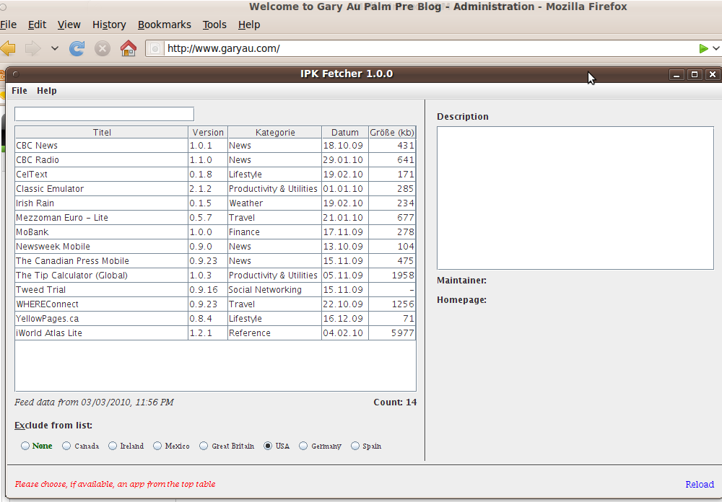This screenshot has height=502, width=722.
Task: Select The Tip Calculator (Global) row
Action: tap(215, 275)
